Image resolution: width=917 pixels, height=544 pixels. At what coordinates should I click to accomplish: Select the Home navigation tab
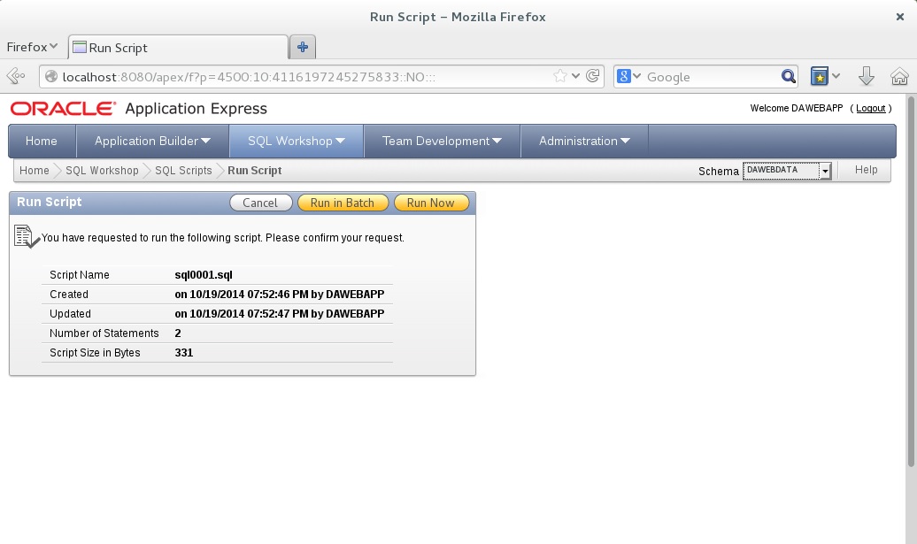pyautogui.click(x=42, y=141)
